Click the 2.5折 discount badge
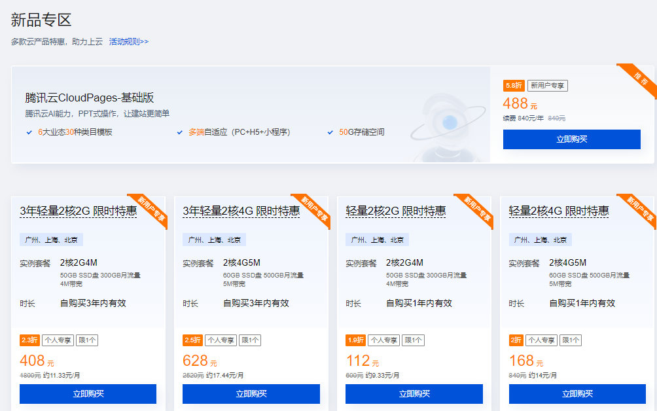 pos(192,340)
